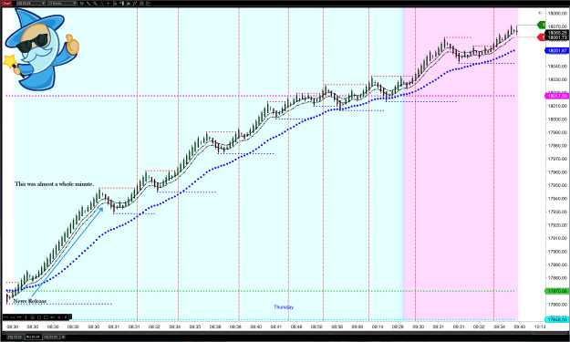Select the diamond marker tool in bottom toolbar

point(59,317)
